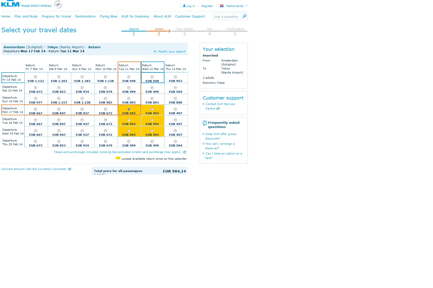Click the KLM logo
The width and height of the screenshot is (433, 288).
(x=10, y=4)
